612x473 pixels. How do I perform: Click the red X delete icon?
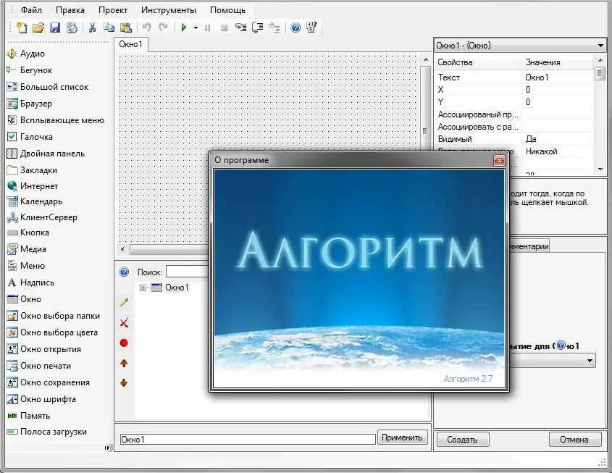point(124,322)
